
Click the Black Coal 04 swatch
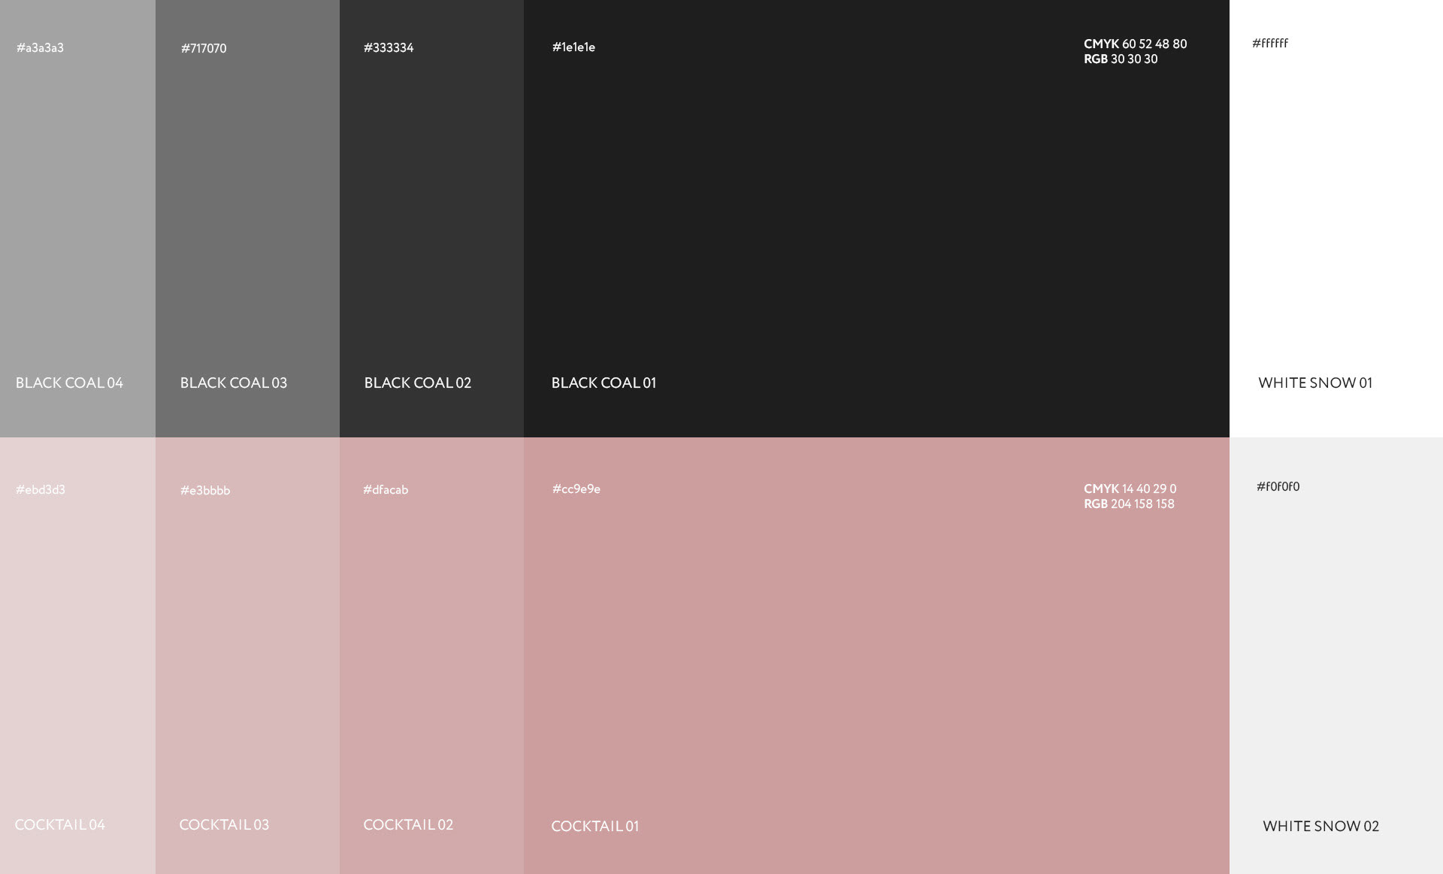(77, 218)
